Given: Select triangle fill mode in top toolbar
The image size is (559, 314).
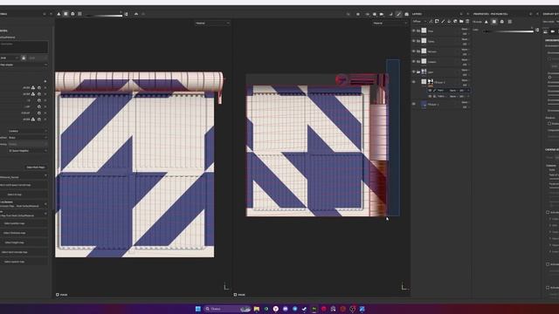Looking at the screenshot, I should pos(59,14).
